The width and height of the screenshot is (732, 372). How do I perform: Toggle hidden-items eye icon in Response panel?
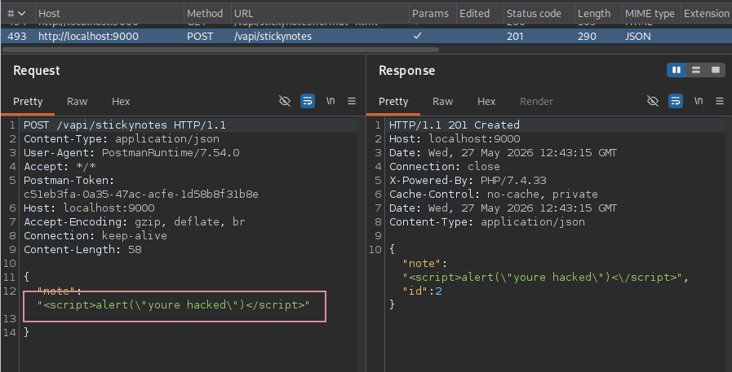[652, 101]
